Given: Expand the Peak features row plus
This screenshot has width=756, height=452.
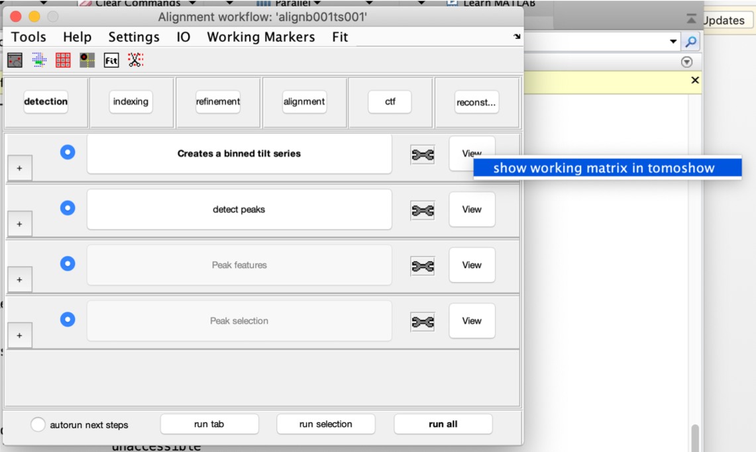Looking at the screenshot, I should (20, 280).
